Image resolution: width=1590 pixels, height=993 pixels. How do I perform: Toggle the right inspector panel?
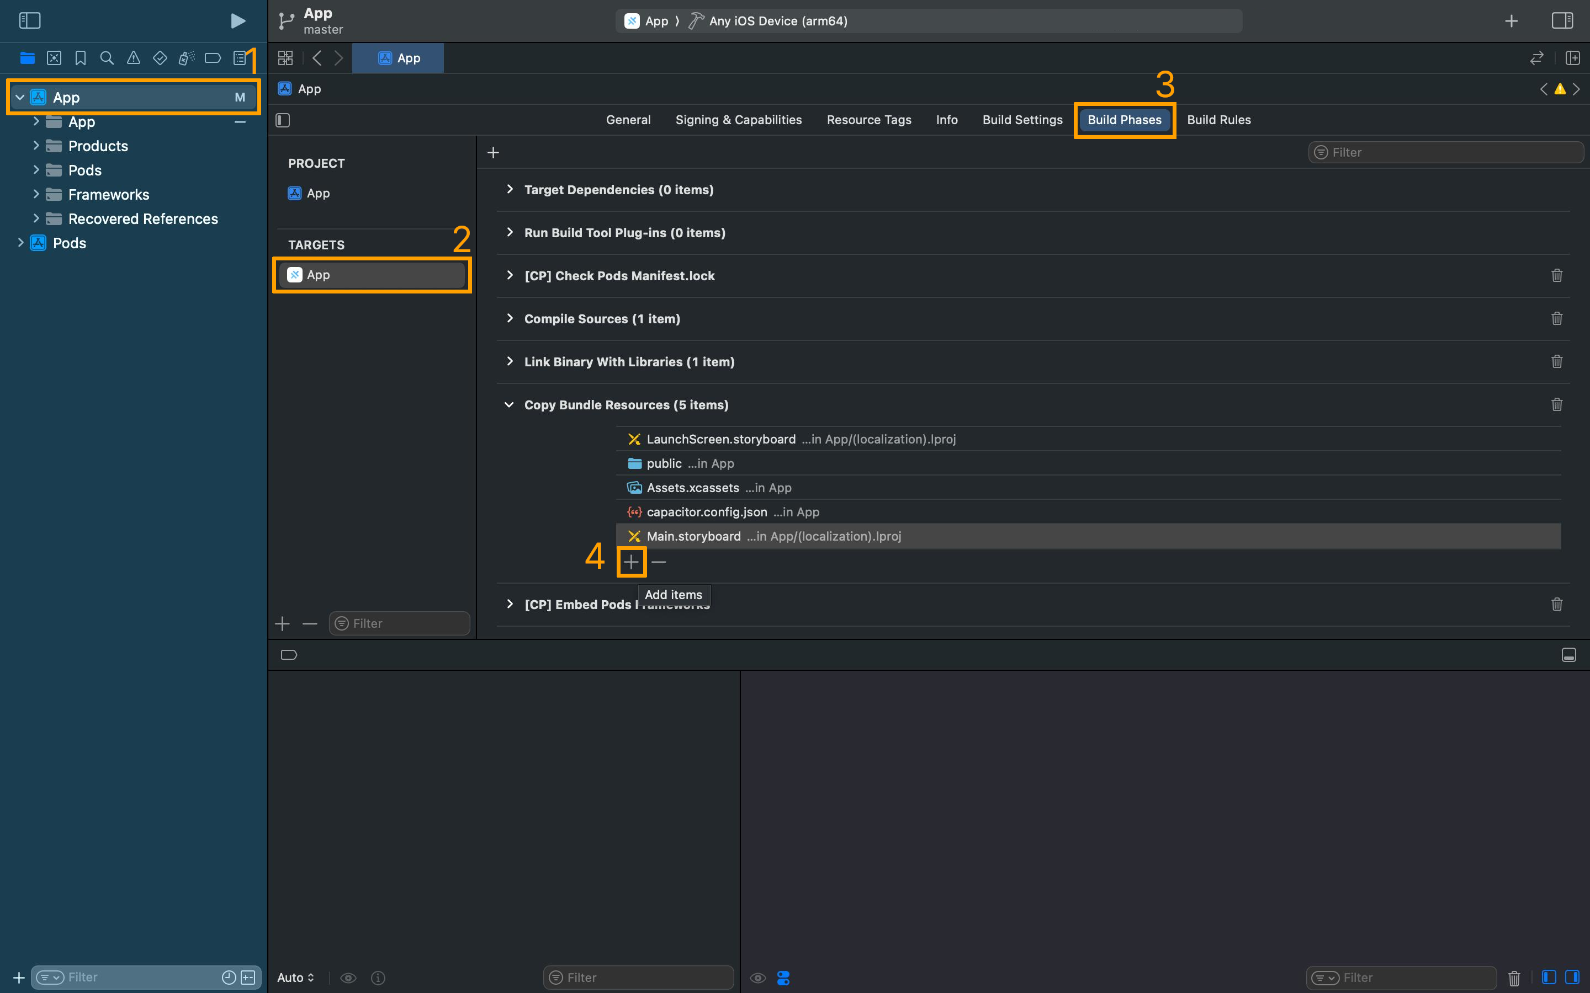point(1562,21)
